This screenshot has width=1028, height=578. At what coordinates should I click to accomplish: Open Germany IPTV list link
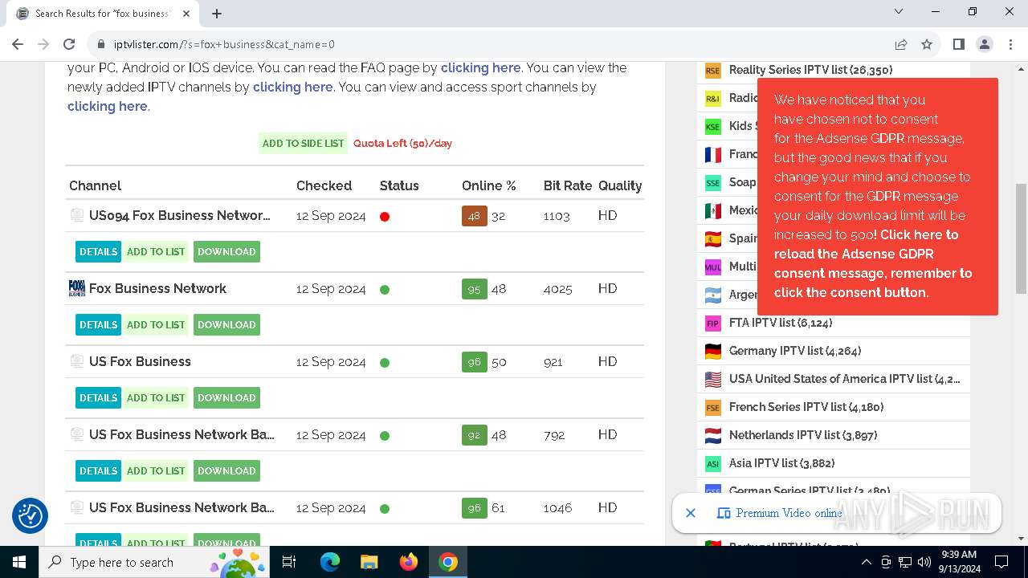[x=794, y=351]
